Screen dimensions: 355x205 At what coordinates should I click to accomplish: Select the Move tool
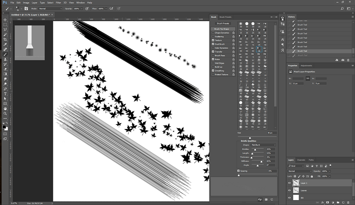click(5, 19)
